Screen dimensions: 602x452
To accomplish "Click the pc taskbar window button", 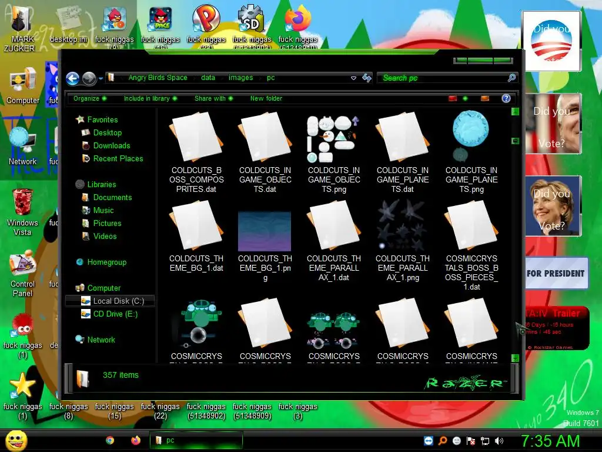I will [x=196, y=440].
